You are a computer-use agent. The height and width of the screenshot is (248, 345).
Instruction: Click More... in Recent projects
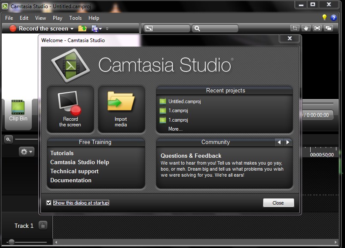coord(175,129)
